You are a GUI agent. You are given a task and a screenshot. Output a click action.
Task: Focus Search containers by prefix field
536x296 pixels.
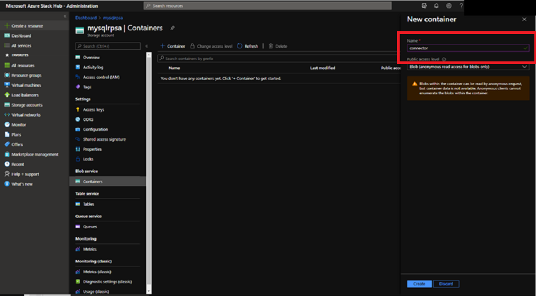(x=279, y=59)
